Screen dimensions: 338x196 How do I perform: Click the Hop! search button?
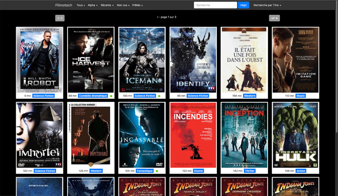coord(243,5)
